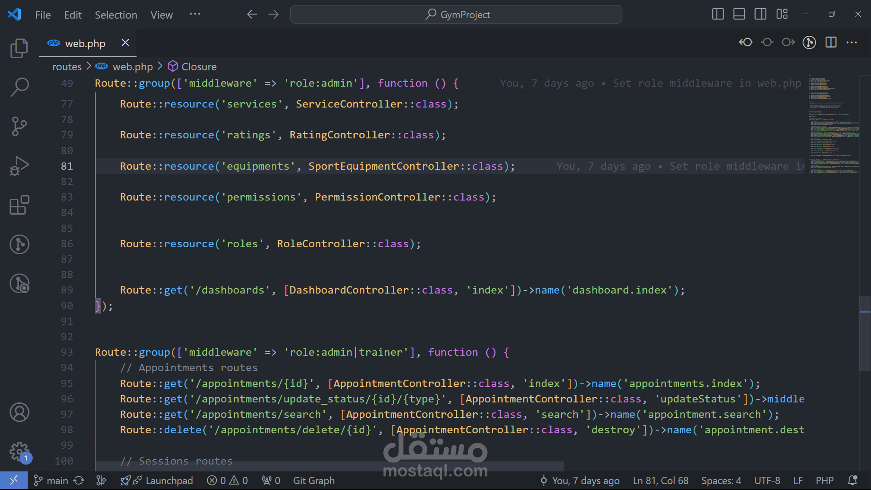Click Git Graph in status bar

click(x=313, y=480)
